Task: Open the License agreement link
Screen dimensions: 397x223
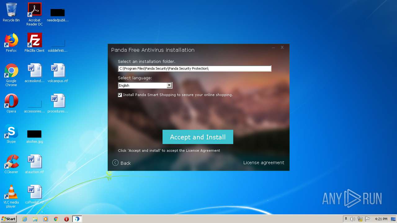Action: [x=264, y=163]
